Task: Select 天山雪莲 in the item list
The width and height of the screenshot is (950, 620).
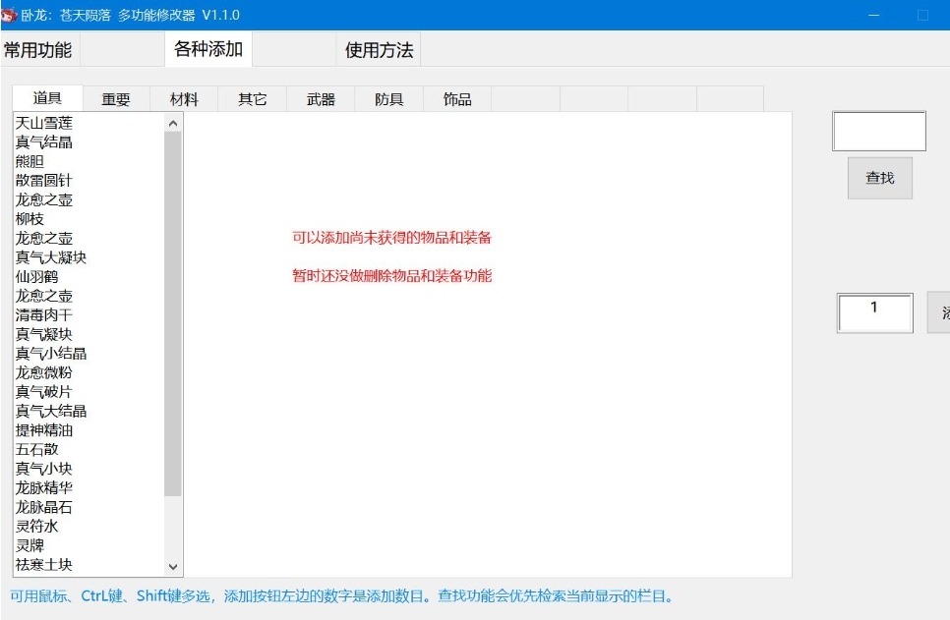Action: click(44, 123)
